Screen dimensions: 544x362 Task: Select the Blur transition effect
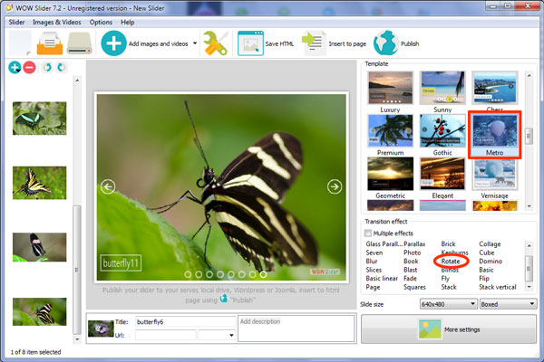pyautogui.click(x=371, y=262)
